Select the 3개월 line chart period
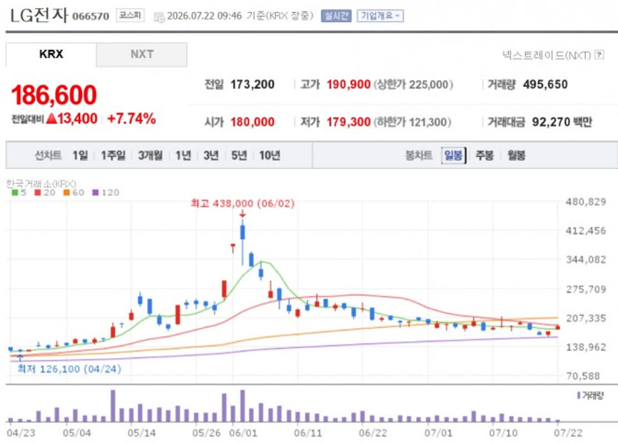The image size is (618, 445). 150,155
